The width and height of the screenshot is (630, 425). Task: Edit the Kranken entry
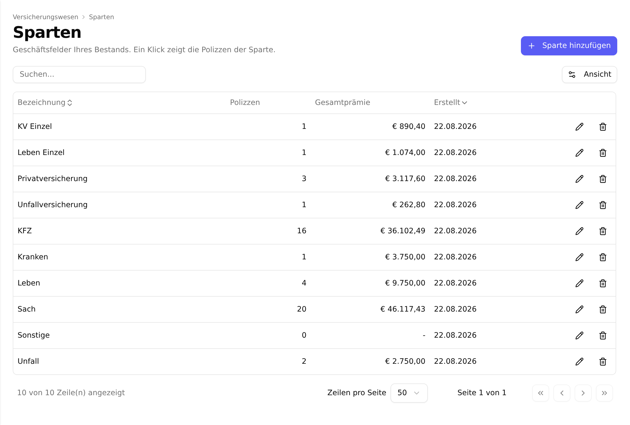click(x=579, y=257)
